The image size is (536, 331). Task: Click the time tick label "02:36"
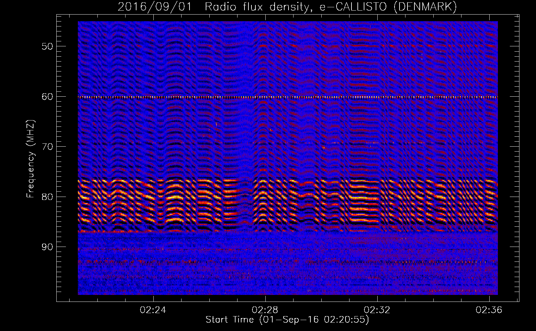489,310
